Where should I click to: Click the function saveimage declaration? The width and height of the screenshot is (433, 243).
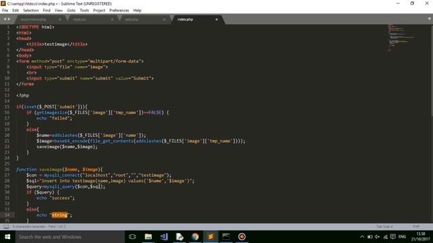[x=60, y=169]
